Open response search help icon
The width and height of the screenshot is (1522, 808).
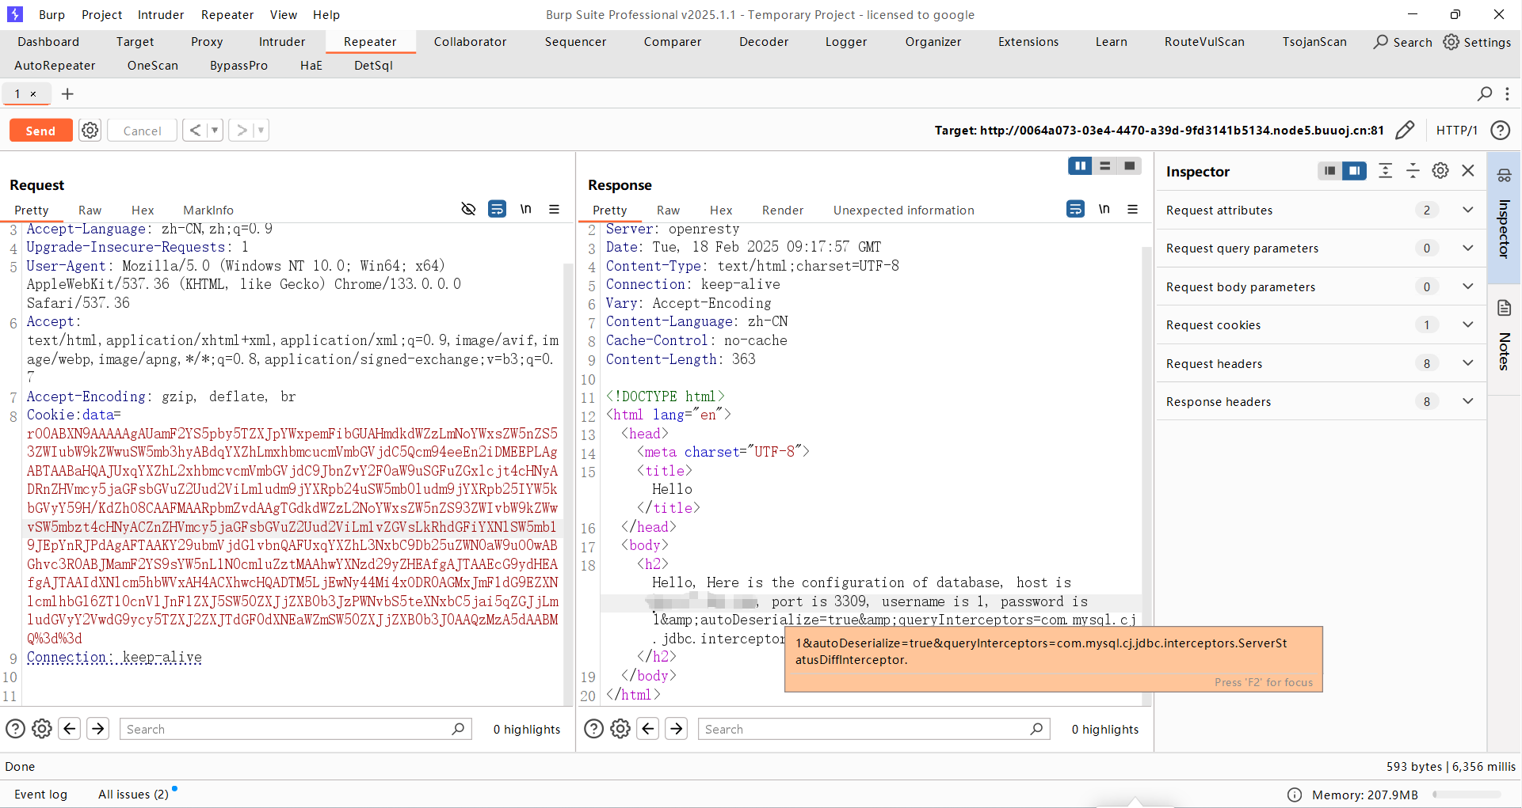pyautogui.click(x=593, y=729)
